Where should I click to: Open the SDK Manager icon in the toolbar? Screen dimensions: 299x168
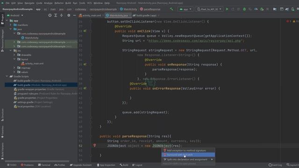click(x=298, y=9)
